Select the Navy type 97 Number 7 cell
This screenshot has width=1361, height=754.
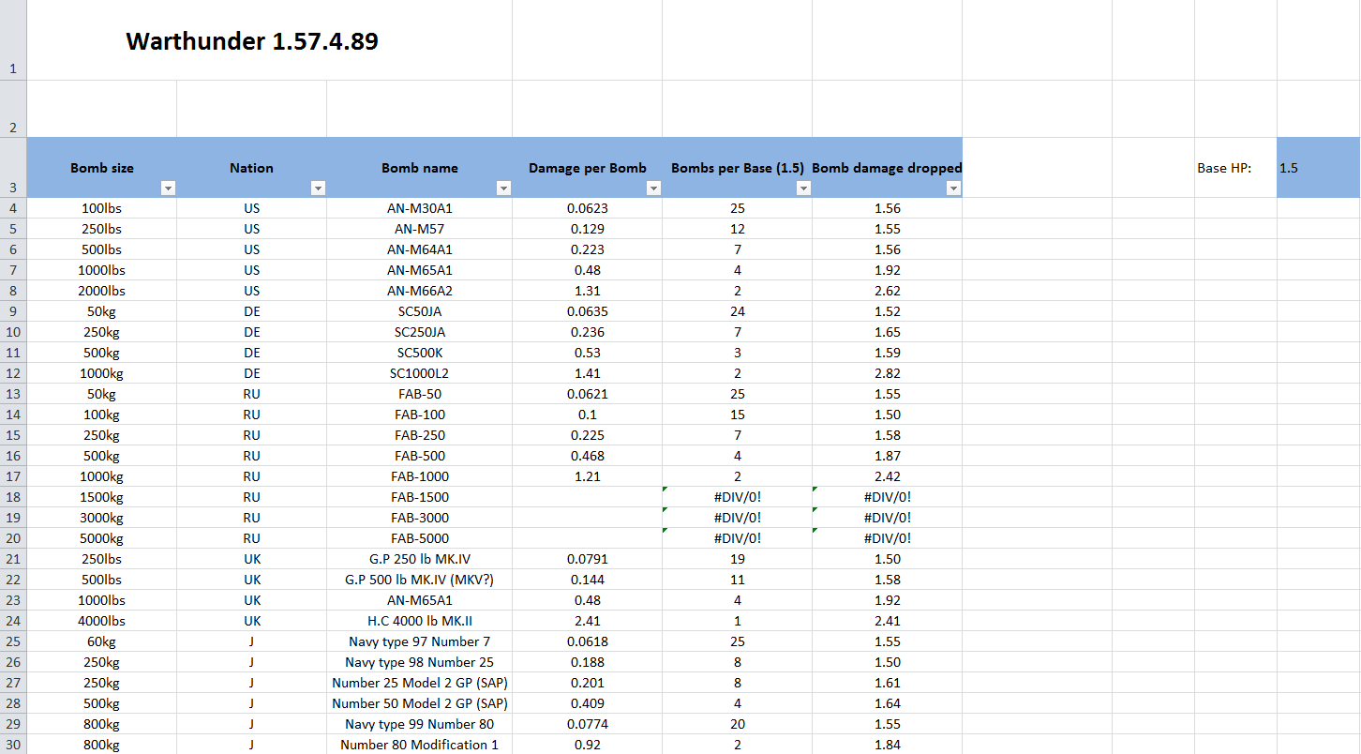[x=419, y=641]
